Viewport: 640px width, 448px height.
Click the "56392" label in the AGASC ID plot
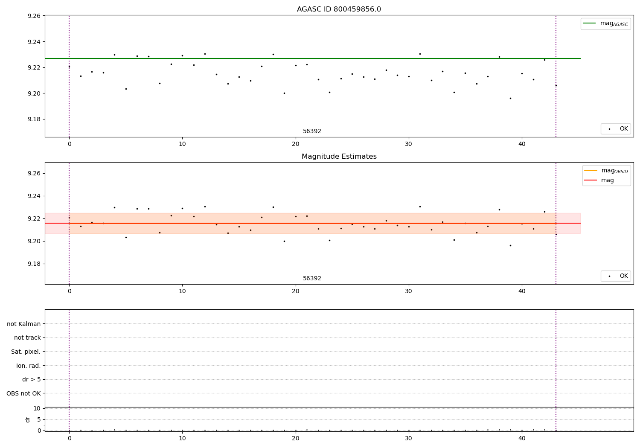312,131
